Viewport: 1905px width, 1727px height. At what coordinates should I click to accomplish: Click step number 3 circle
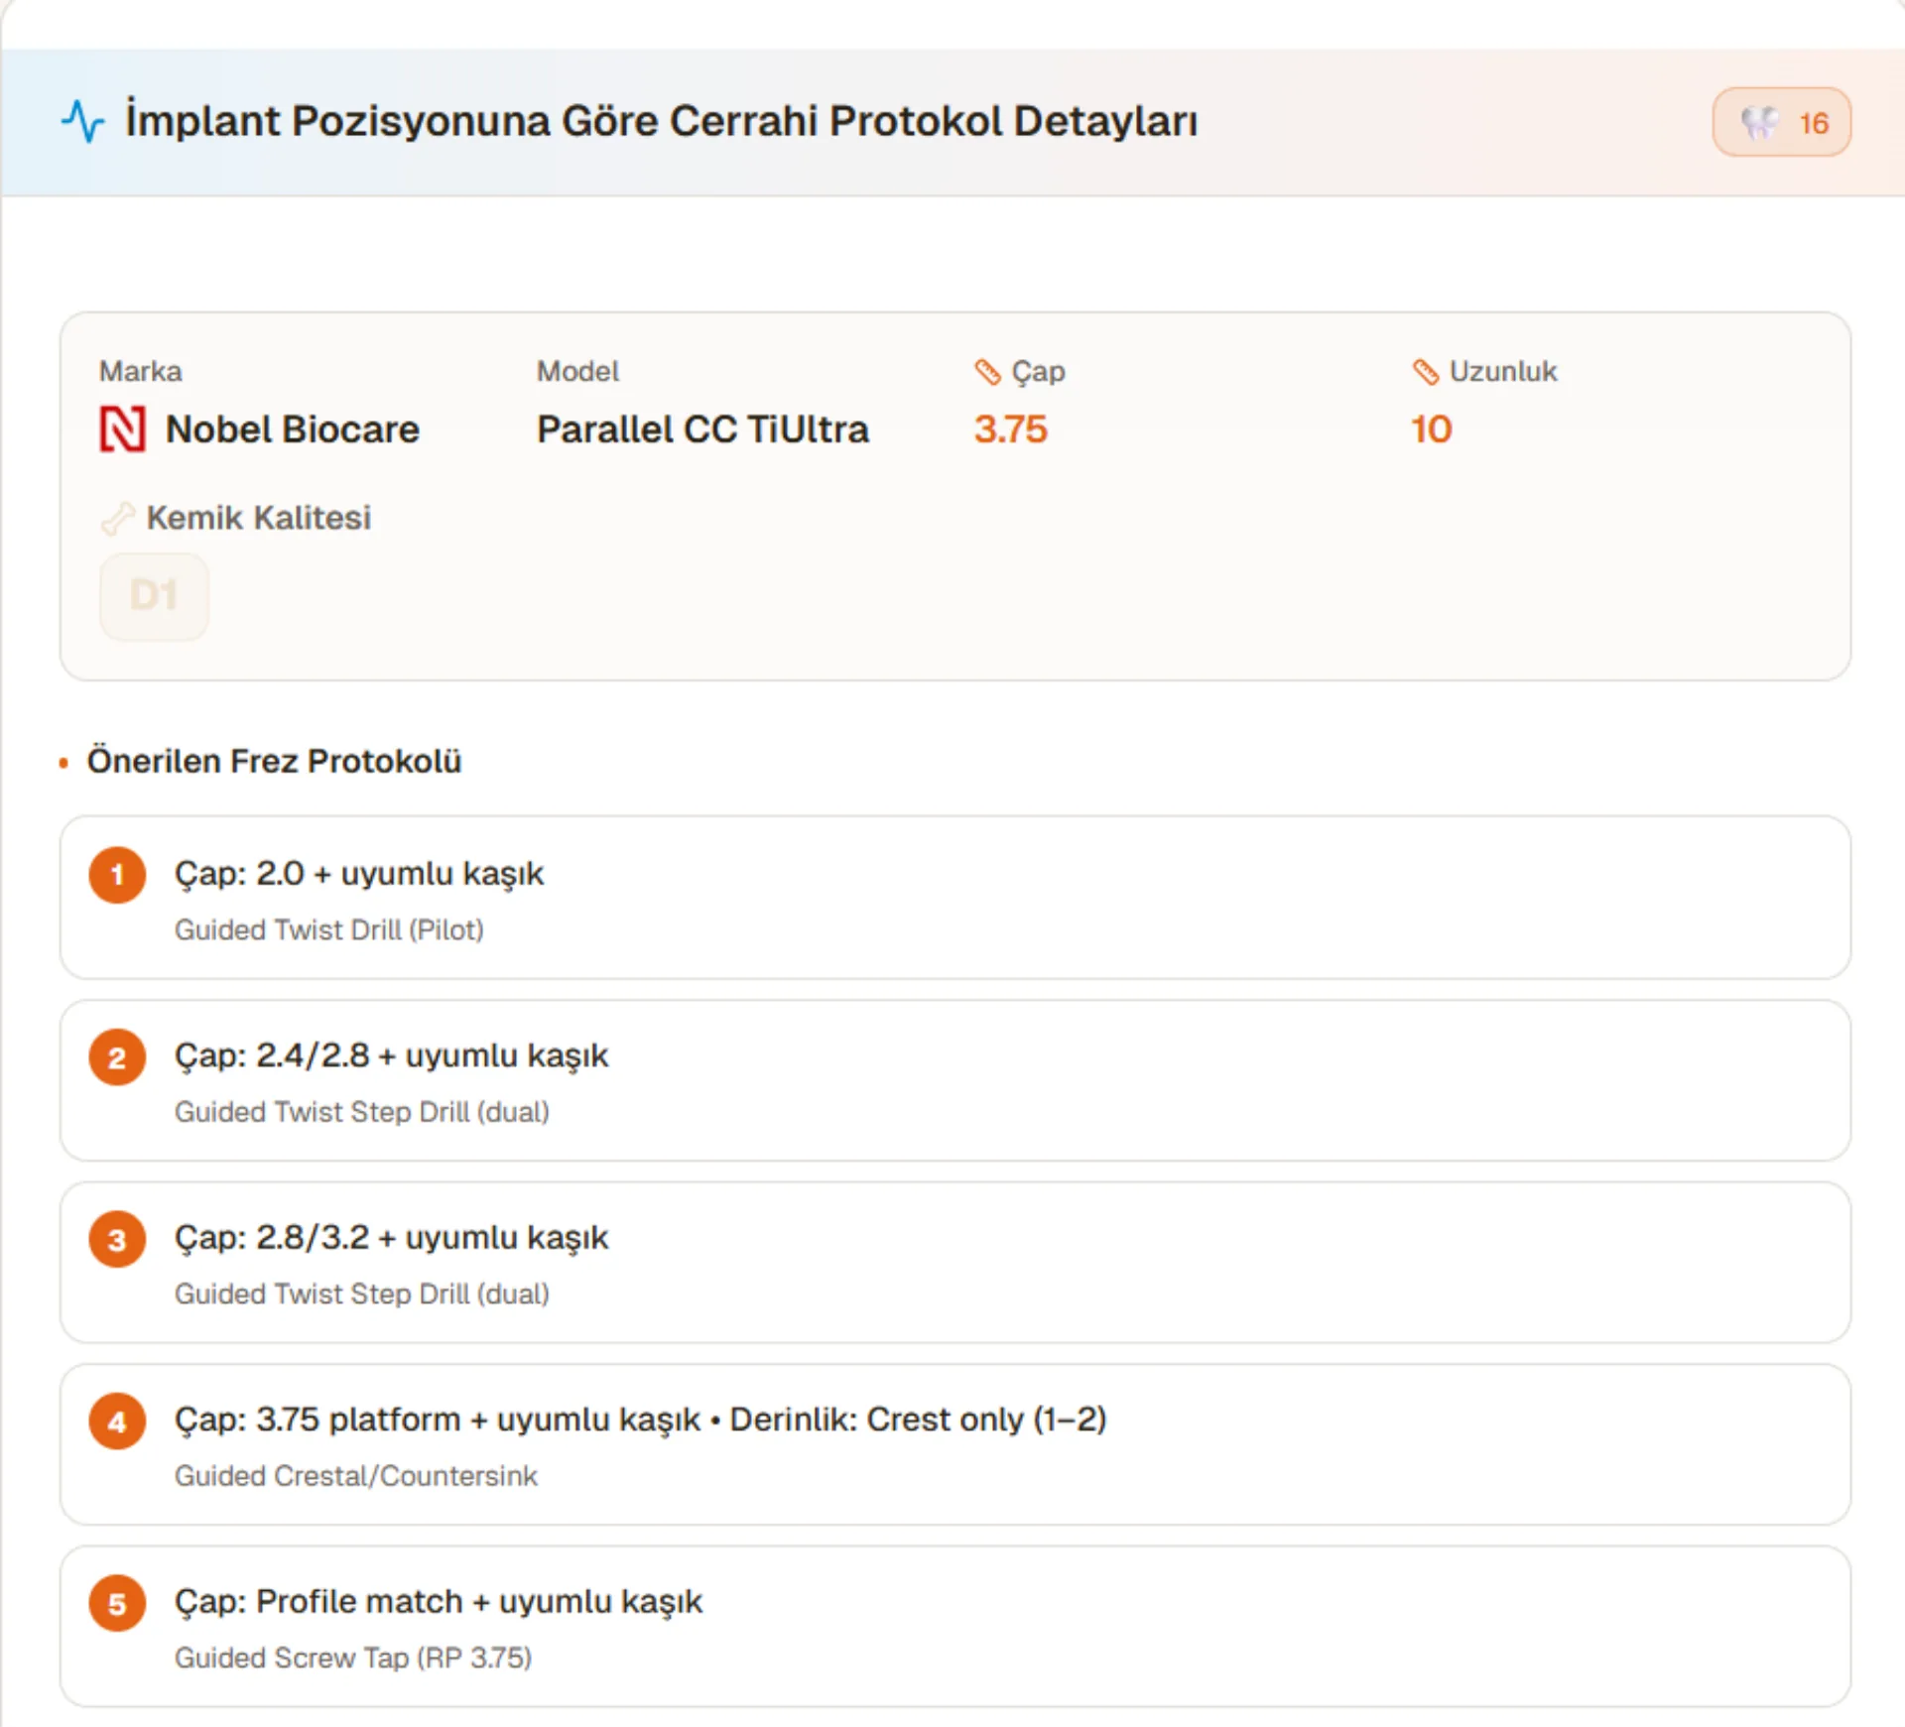tap(117, 1239)
